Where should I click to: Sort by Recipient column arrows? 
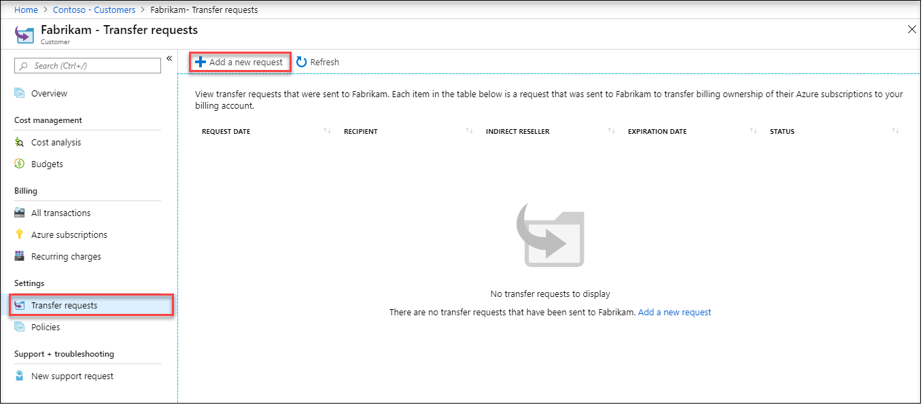tap(470, 130)
